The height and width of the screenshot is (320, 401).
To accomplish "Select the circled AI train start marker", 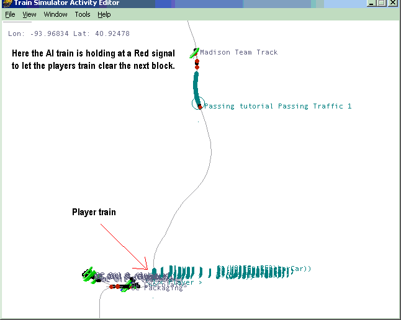I will (x=198, y=104).
